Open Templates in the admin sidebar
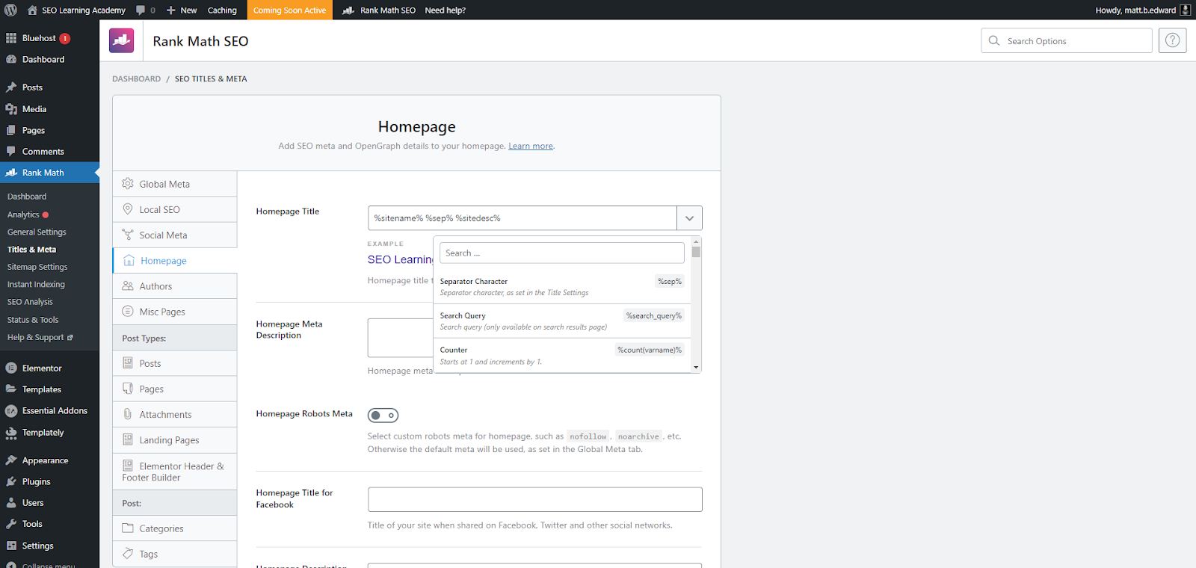 point(49,389)
